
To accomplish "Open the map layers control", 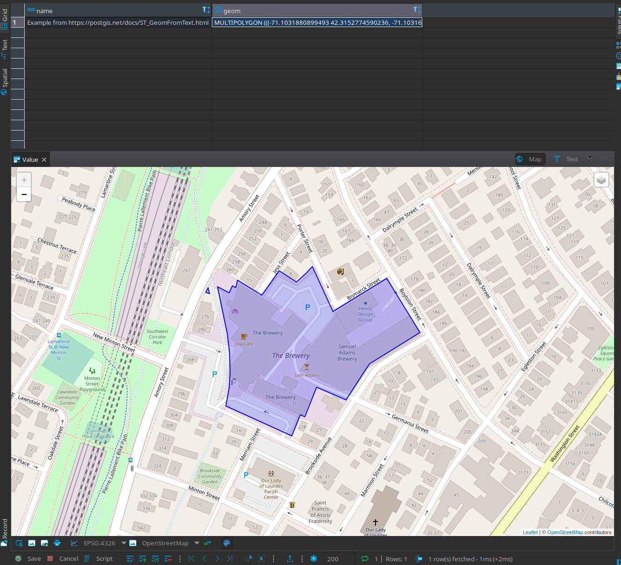I will pyautogui.click(x=601, y=180).
